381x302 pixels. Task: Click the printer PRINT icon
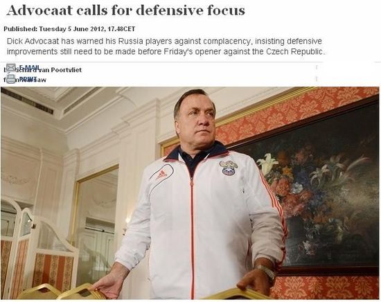click(x=11, y=79)
